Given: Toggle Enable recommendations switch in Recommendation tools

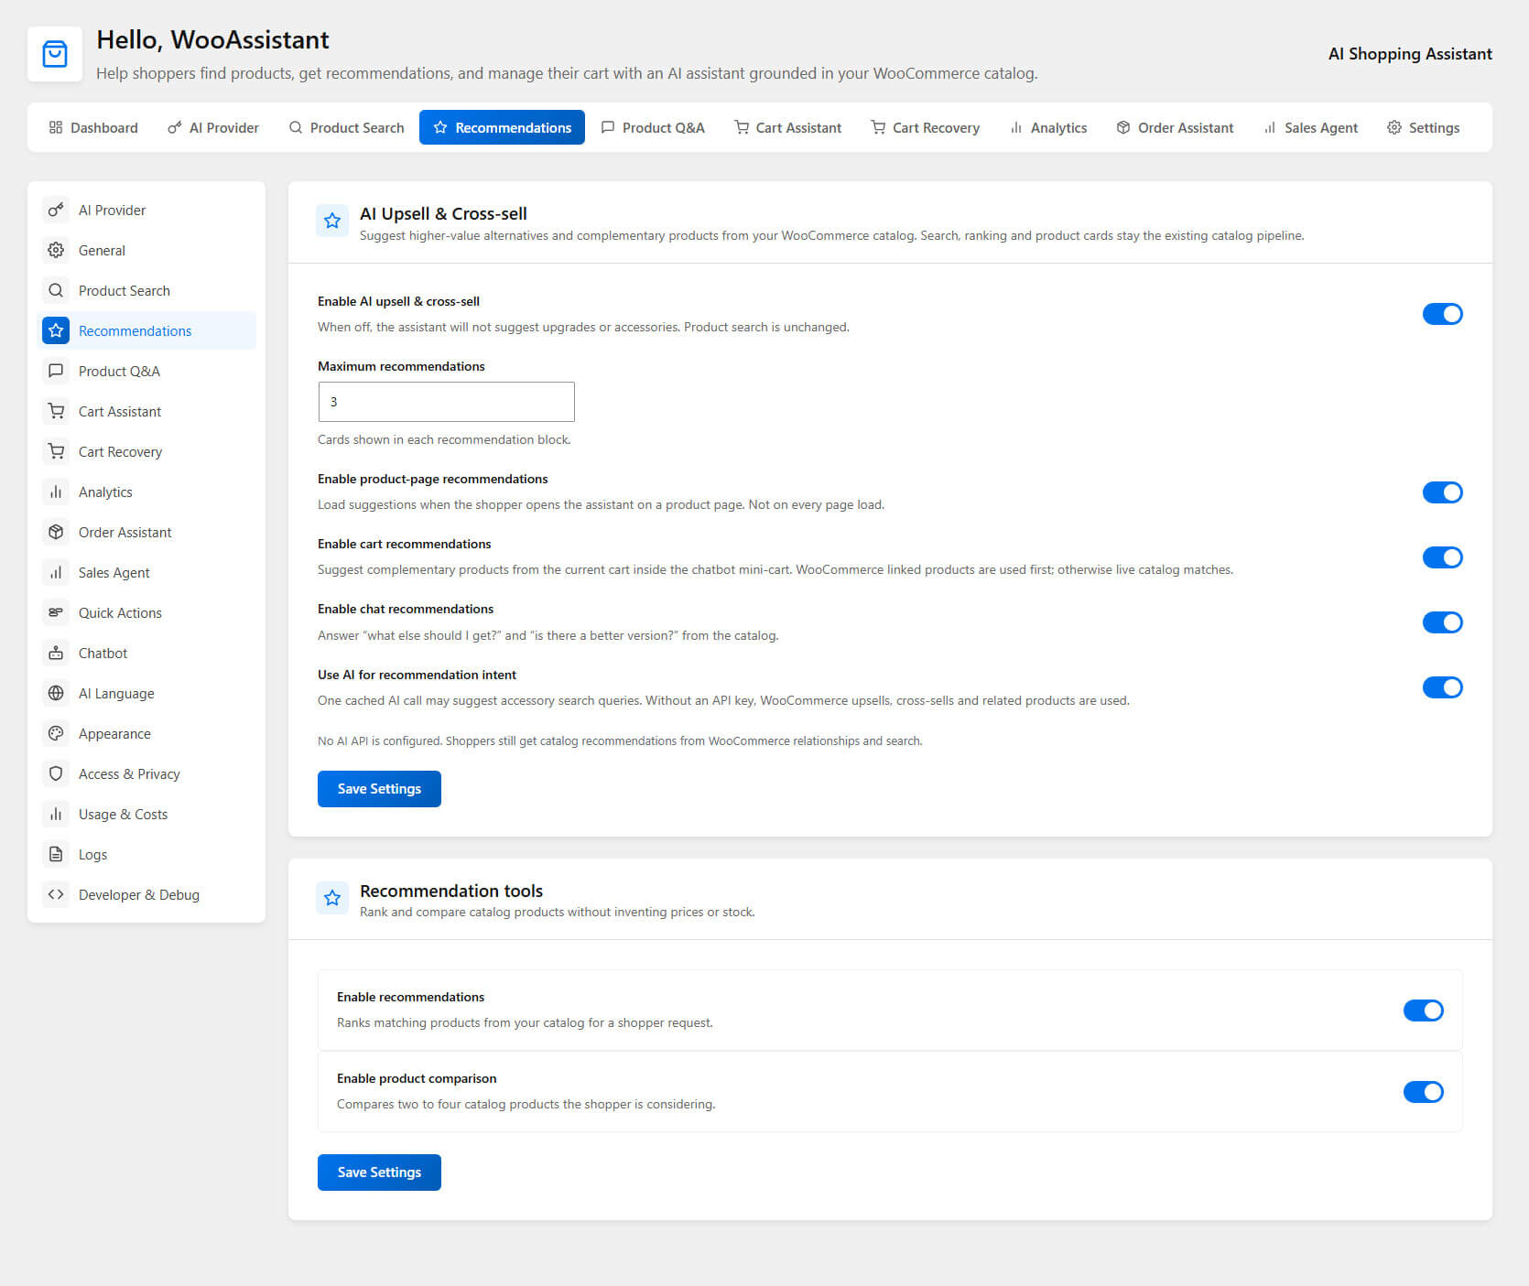Looking at the screenshot, I should tap(1423, 1010).
